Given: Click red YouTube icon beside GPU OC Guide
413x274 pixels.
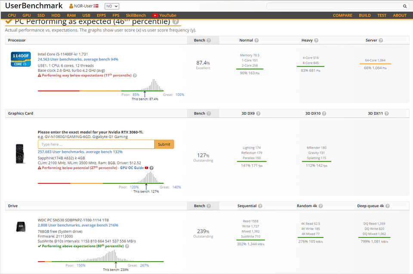Looking at the screenshot, I should [146, 168].
